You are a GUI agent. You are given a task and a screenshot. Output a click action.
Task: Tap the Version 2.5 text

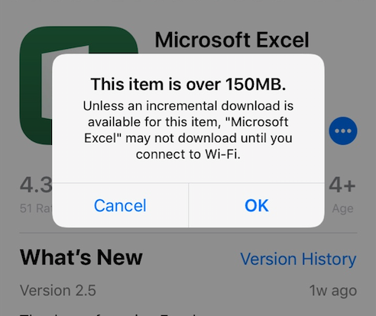point(58,291)
